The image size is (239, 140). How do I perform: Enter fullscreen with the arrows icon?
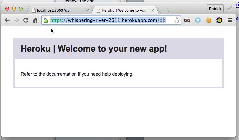pyautogui.click(x=230, y=8)
